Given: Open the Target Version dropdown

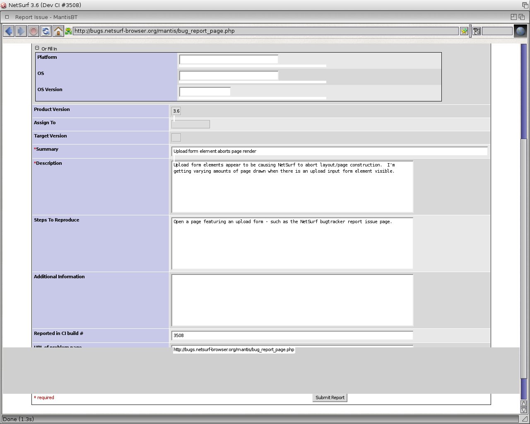Looking at the screenshot, I should click(176, 137).
